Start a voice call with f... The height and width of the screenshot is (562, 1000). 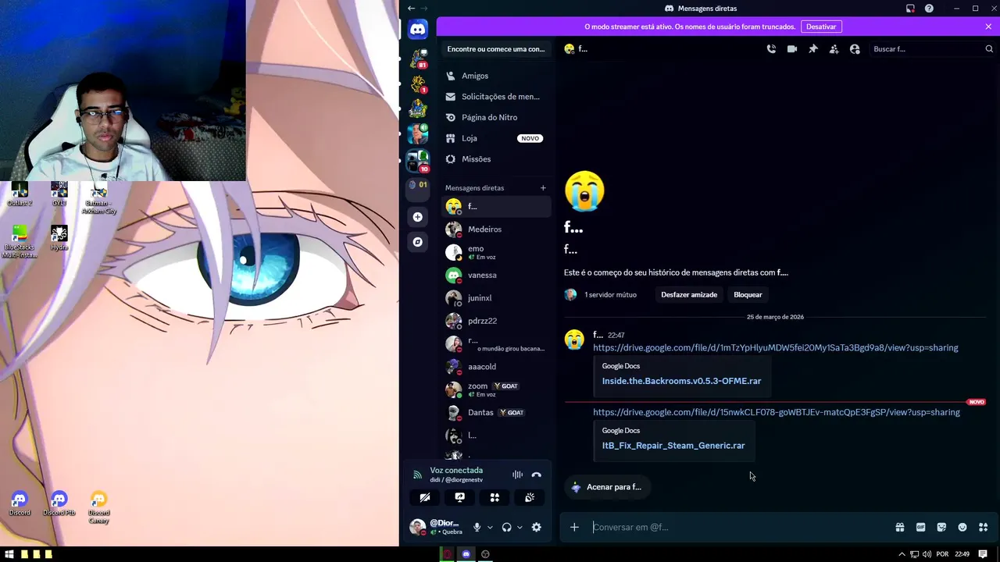(x=771, y=49)
